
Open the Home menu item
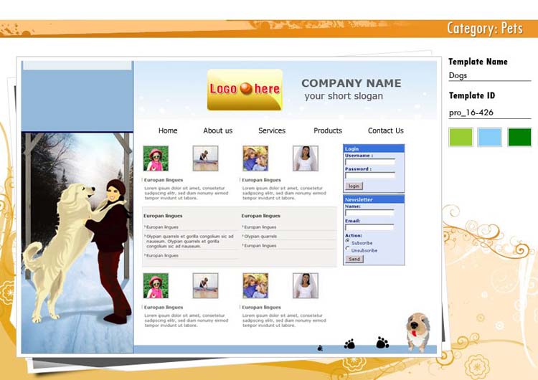168,130
